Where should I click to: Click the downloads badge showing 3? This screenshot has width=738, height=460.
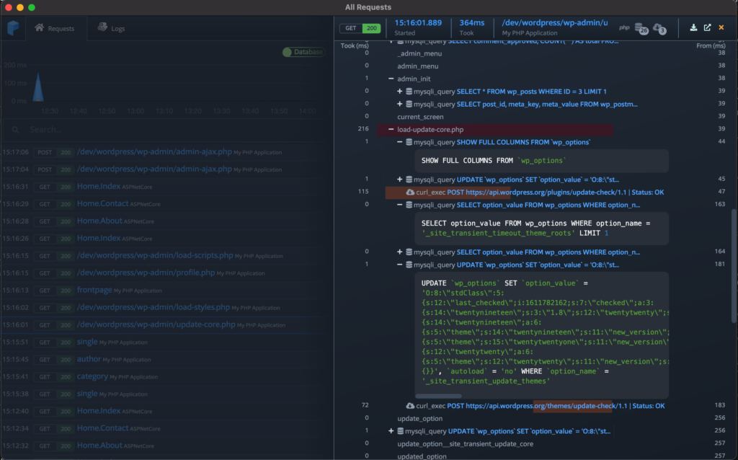point(661,30)
